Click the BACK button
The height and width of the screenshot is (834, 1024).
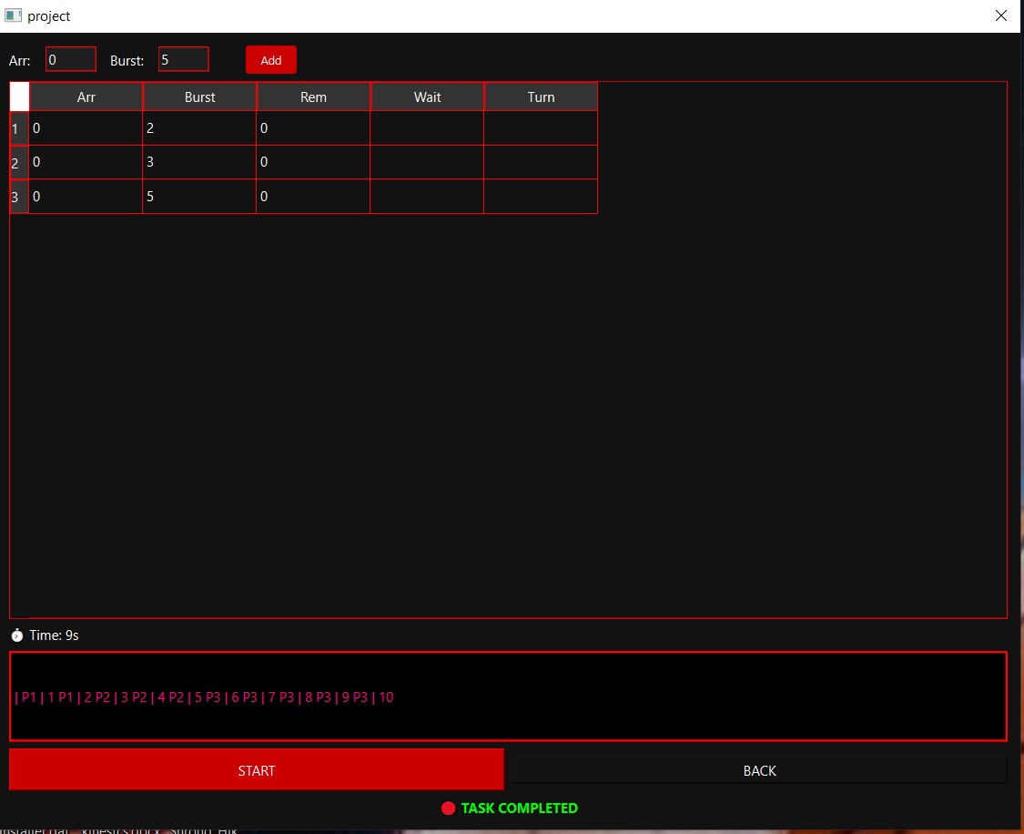759,770
